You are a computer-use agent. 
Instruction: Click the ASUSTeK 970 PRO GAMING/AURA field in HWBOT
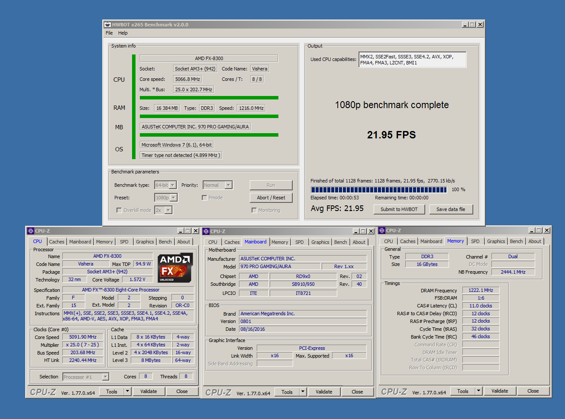[x=195, y=127]
